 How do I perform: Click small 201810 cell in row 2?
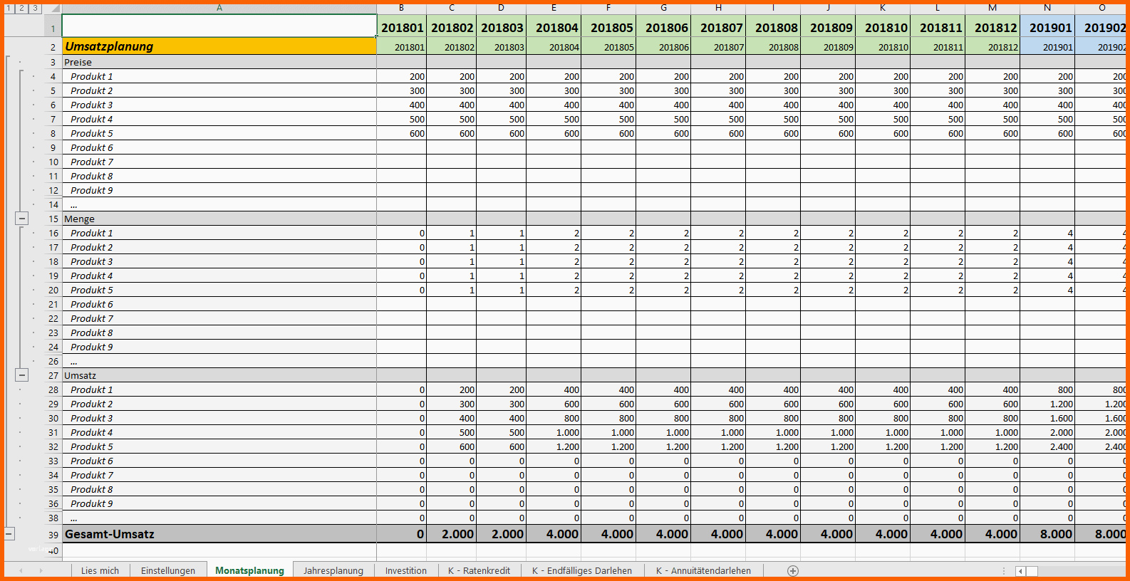[883, 46]
